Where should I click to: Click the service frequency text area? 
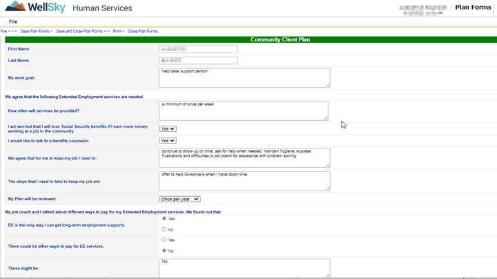244,110
